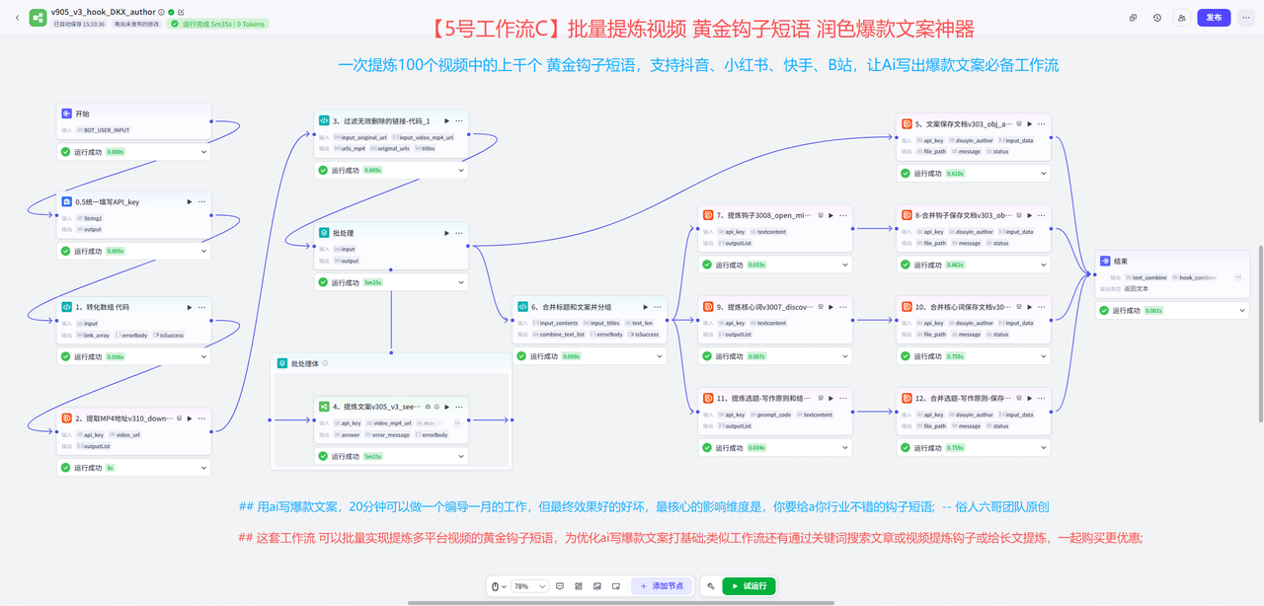The image size is (1264, 606).
Task: Expand 结束 node run result chevron
Action: click(1241, 310)
